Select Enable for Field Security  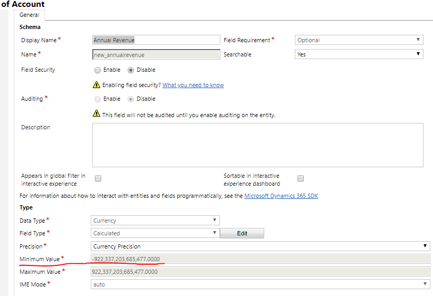[x=98, y=70]
